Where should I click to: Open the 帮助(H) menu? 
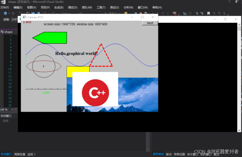[157, 7]
